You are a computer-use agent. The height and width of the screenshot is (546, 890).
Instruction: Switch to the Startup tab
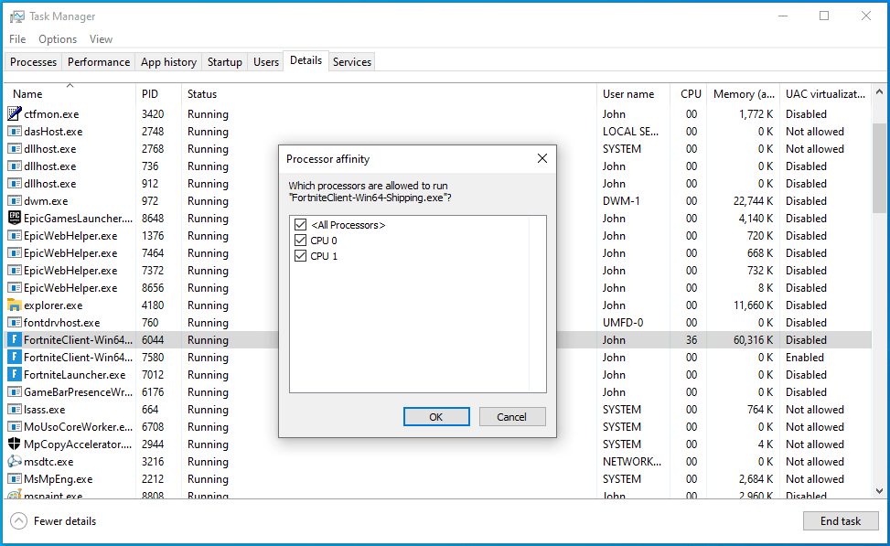(225, 62)
